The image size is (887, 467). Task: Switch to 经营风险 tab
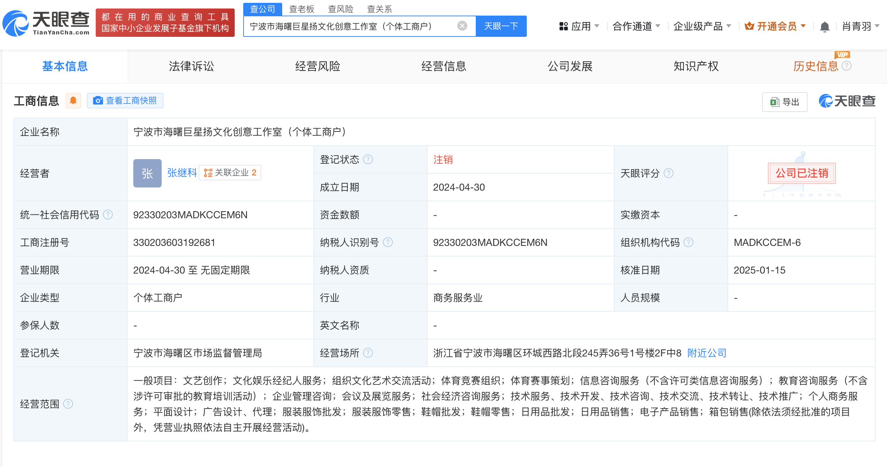click(x=318, y=66)
